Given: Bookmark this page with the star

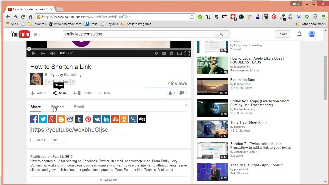Looking at the screenshot, I should [192, 17].
